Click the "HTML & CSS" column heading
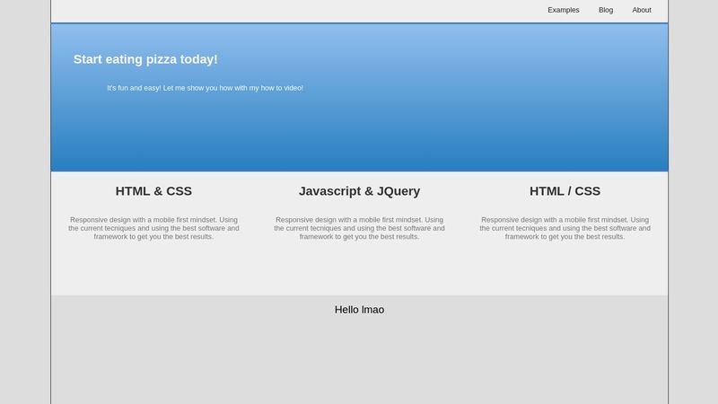Screen dimensions: 718x404 [x=153, y=191]
